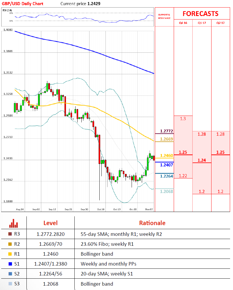The height and width of the screenshot is (290, 233).
Task: Click the Oct 10 date axis label
Action: coord(101,209)
